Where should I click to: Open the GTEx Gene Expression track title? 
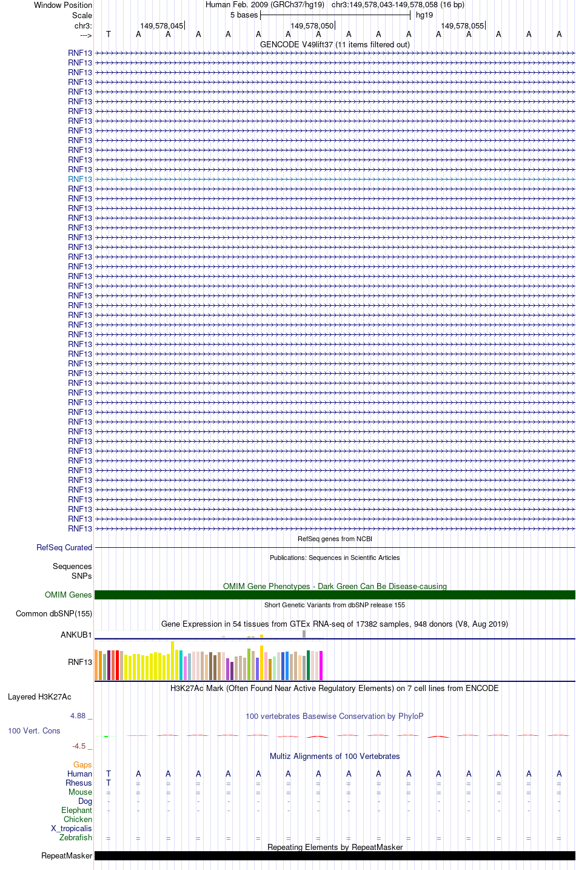pyautogui.click(x=335, y=624)
